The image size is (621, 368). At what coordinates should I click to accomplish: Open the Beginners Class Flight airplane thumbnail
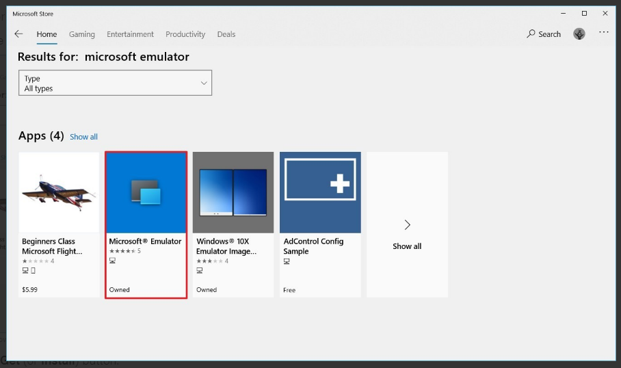click(x=59, y=193)
